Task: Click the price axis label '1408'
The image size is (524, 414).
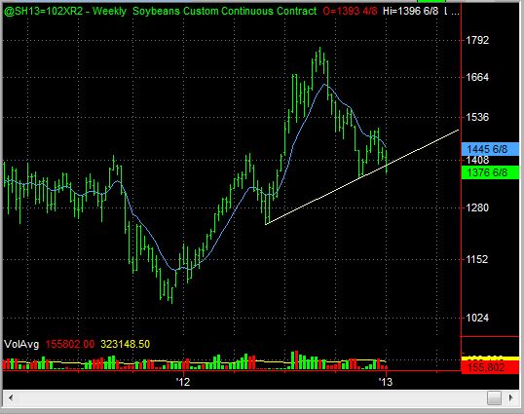Action: [x=477, y=160]
